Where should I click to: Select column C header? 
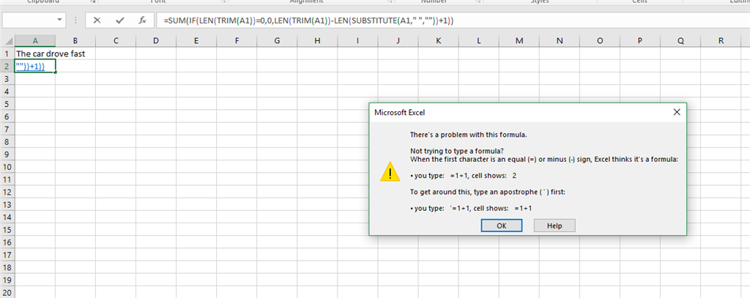pyautogui.click(x=116, y=41)
